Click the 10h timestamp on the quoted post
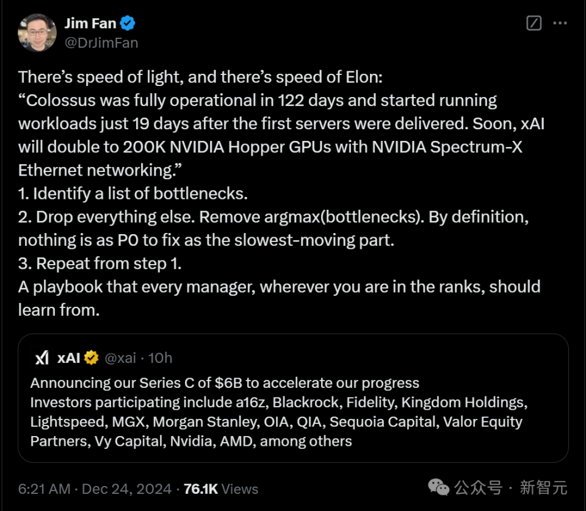Screen dimensions: 586x511 pos(160,358)
